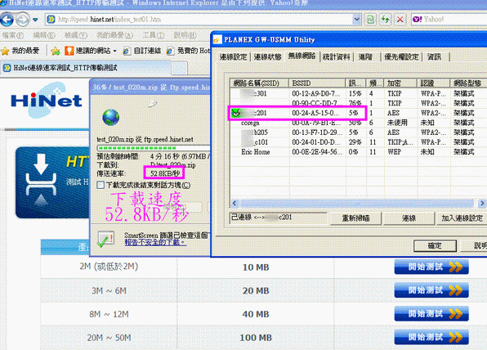Toggle 下載完成後結束對話方塊 checkbox in download dialog

(x=101, y=186)
